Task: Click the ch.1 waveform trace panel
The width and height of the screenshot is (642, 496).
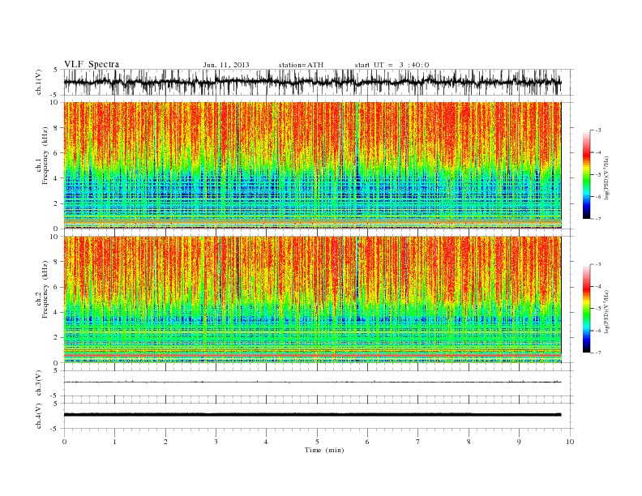Action: point(319,82)
